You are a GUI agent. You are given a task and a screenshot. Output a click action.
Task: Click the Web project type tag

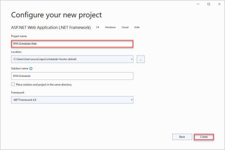click(137, 28)
